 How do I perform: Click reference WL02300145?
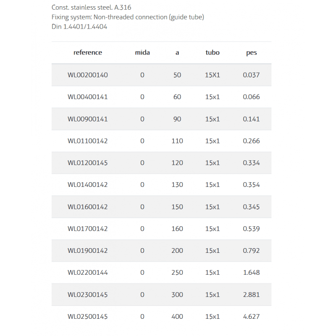(88, 294)
